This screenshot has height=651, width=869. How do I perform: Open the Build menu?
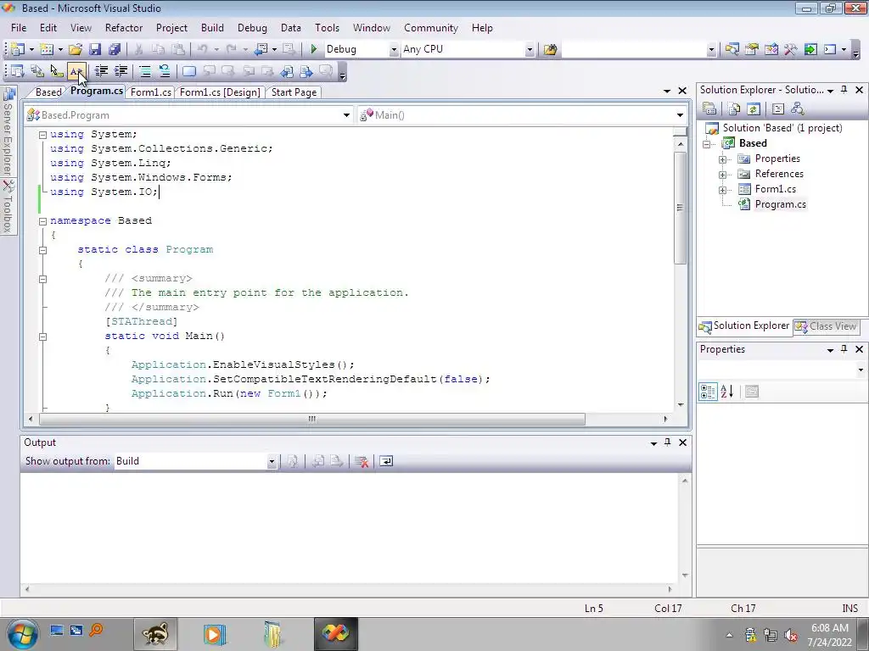click(x=212, y=28)
